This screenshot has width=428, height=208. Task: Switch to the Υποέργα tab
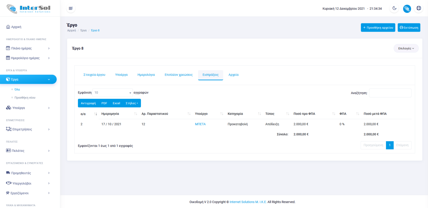[121, 75]
